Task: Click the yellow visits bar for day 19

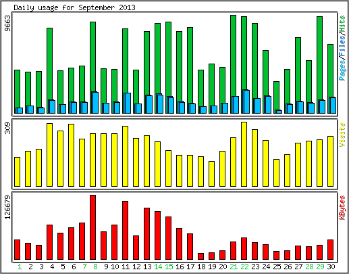Action: pos(211,174)
